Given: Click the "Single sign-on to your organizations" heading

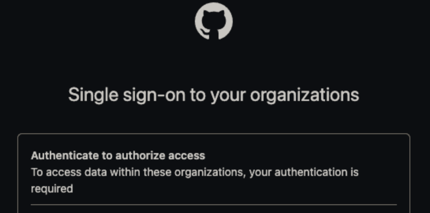Looking at the screenshot, I should (214, 95).
